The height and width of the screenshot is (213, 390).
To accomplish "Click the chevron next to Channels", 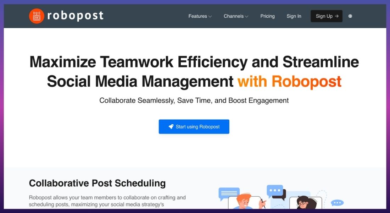I will [246, 16].
